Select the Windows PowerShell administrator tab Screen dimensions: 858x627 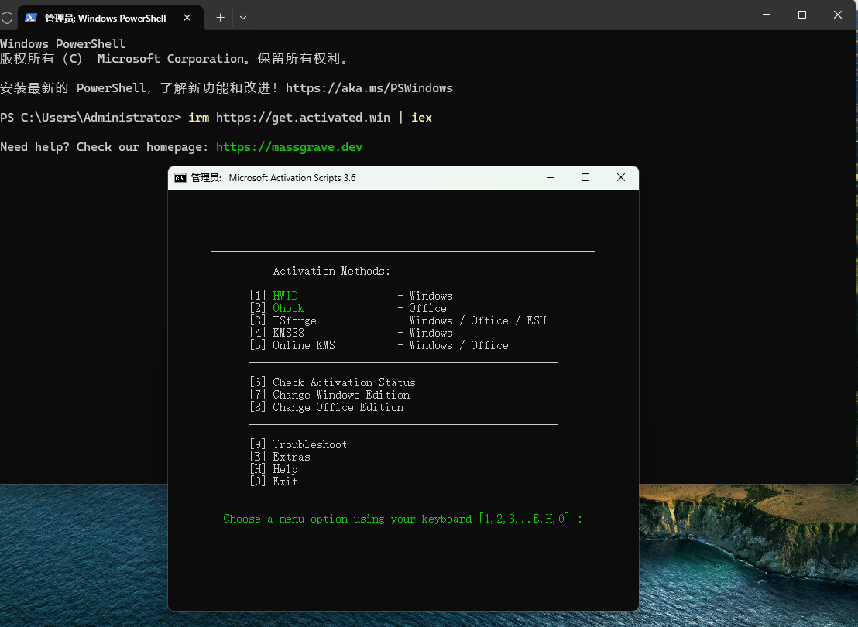[x=111, y=18]
